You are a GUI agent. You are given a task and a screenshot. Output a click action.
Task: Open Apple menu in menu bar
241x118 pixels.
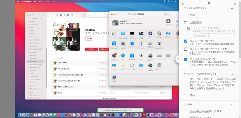[18, 1]
